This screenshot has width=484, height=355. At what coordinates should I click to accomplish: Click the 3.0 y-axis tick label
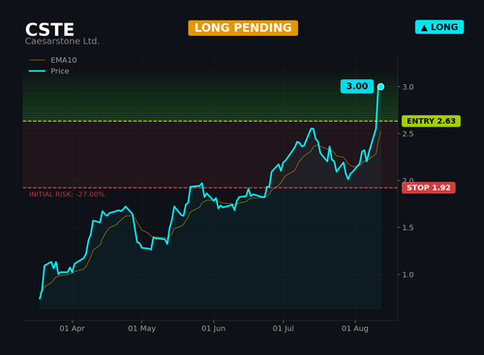click(x=408, y=87)
